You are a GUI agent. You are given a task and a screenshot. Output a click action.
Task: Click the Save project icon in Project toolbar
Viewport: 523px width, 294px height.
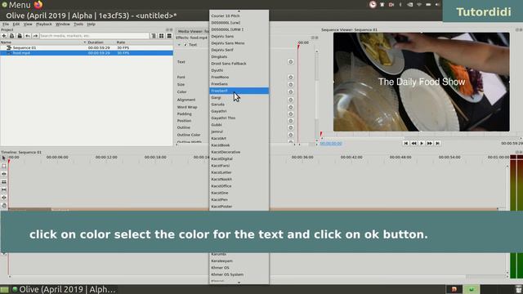[20, 36]
